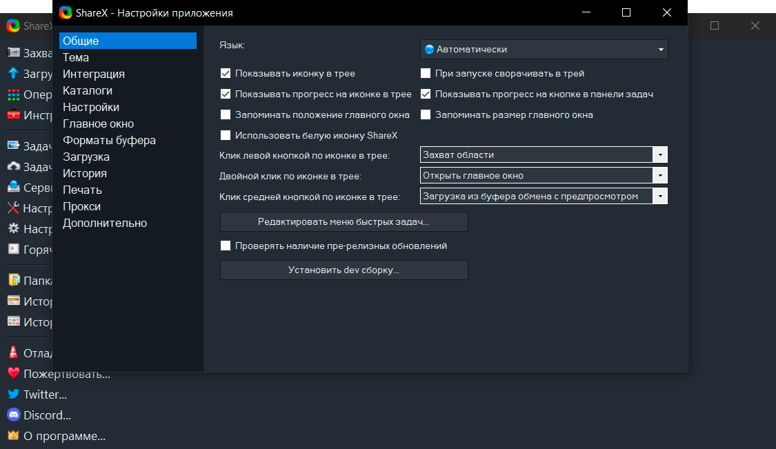Click 'О программе...' in main window
776x449 pixels.
coord(64,436)
